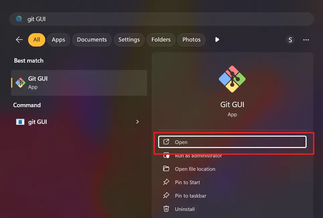Click the trash icon next to Uninstall
The image size is (323, 218).
[166, 209]
